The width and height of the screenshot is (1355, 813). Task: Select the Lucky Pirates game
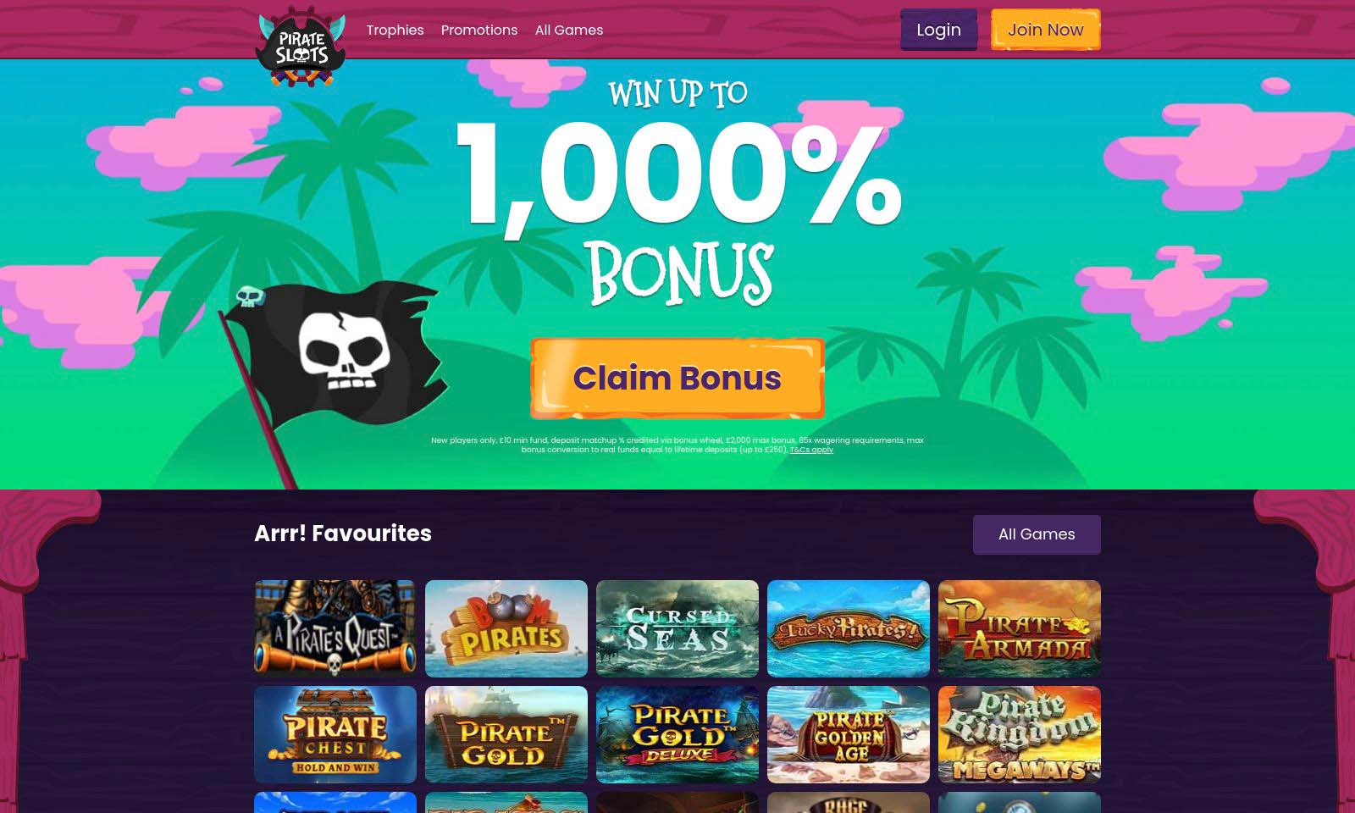[849, 628]
